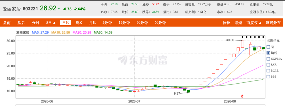
Task: Click the current price 26.92
Action: pyautogui.click(x=48, y=8)
